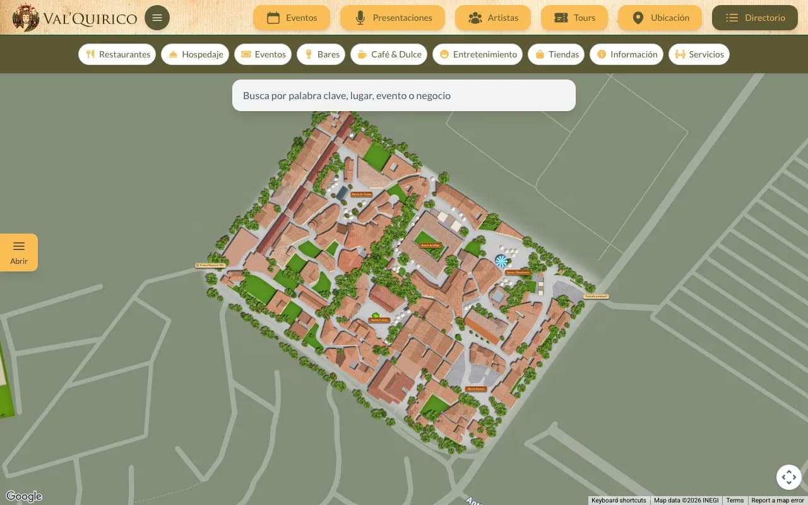This screenshot has height=505, width=808.
Task: Open Eventos with the calendar icon
Action: pos(292,18)
